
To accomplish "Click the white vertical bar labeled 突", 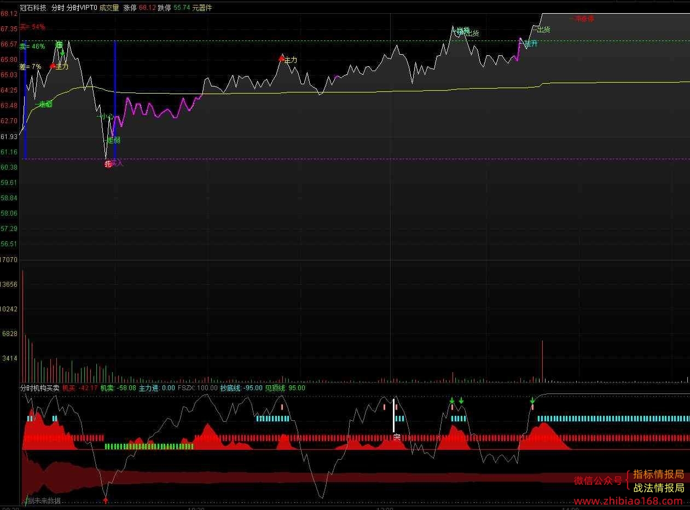I will (393, 416).
